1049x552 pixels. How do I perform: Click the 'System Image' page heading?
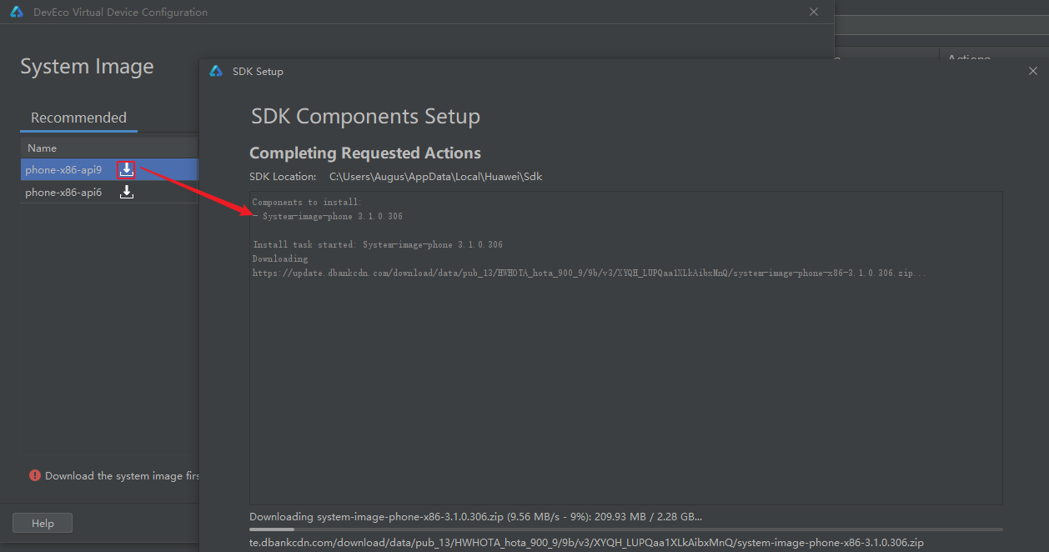(x=87, y=67)
